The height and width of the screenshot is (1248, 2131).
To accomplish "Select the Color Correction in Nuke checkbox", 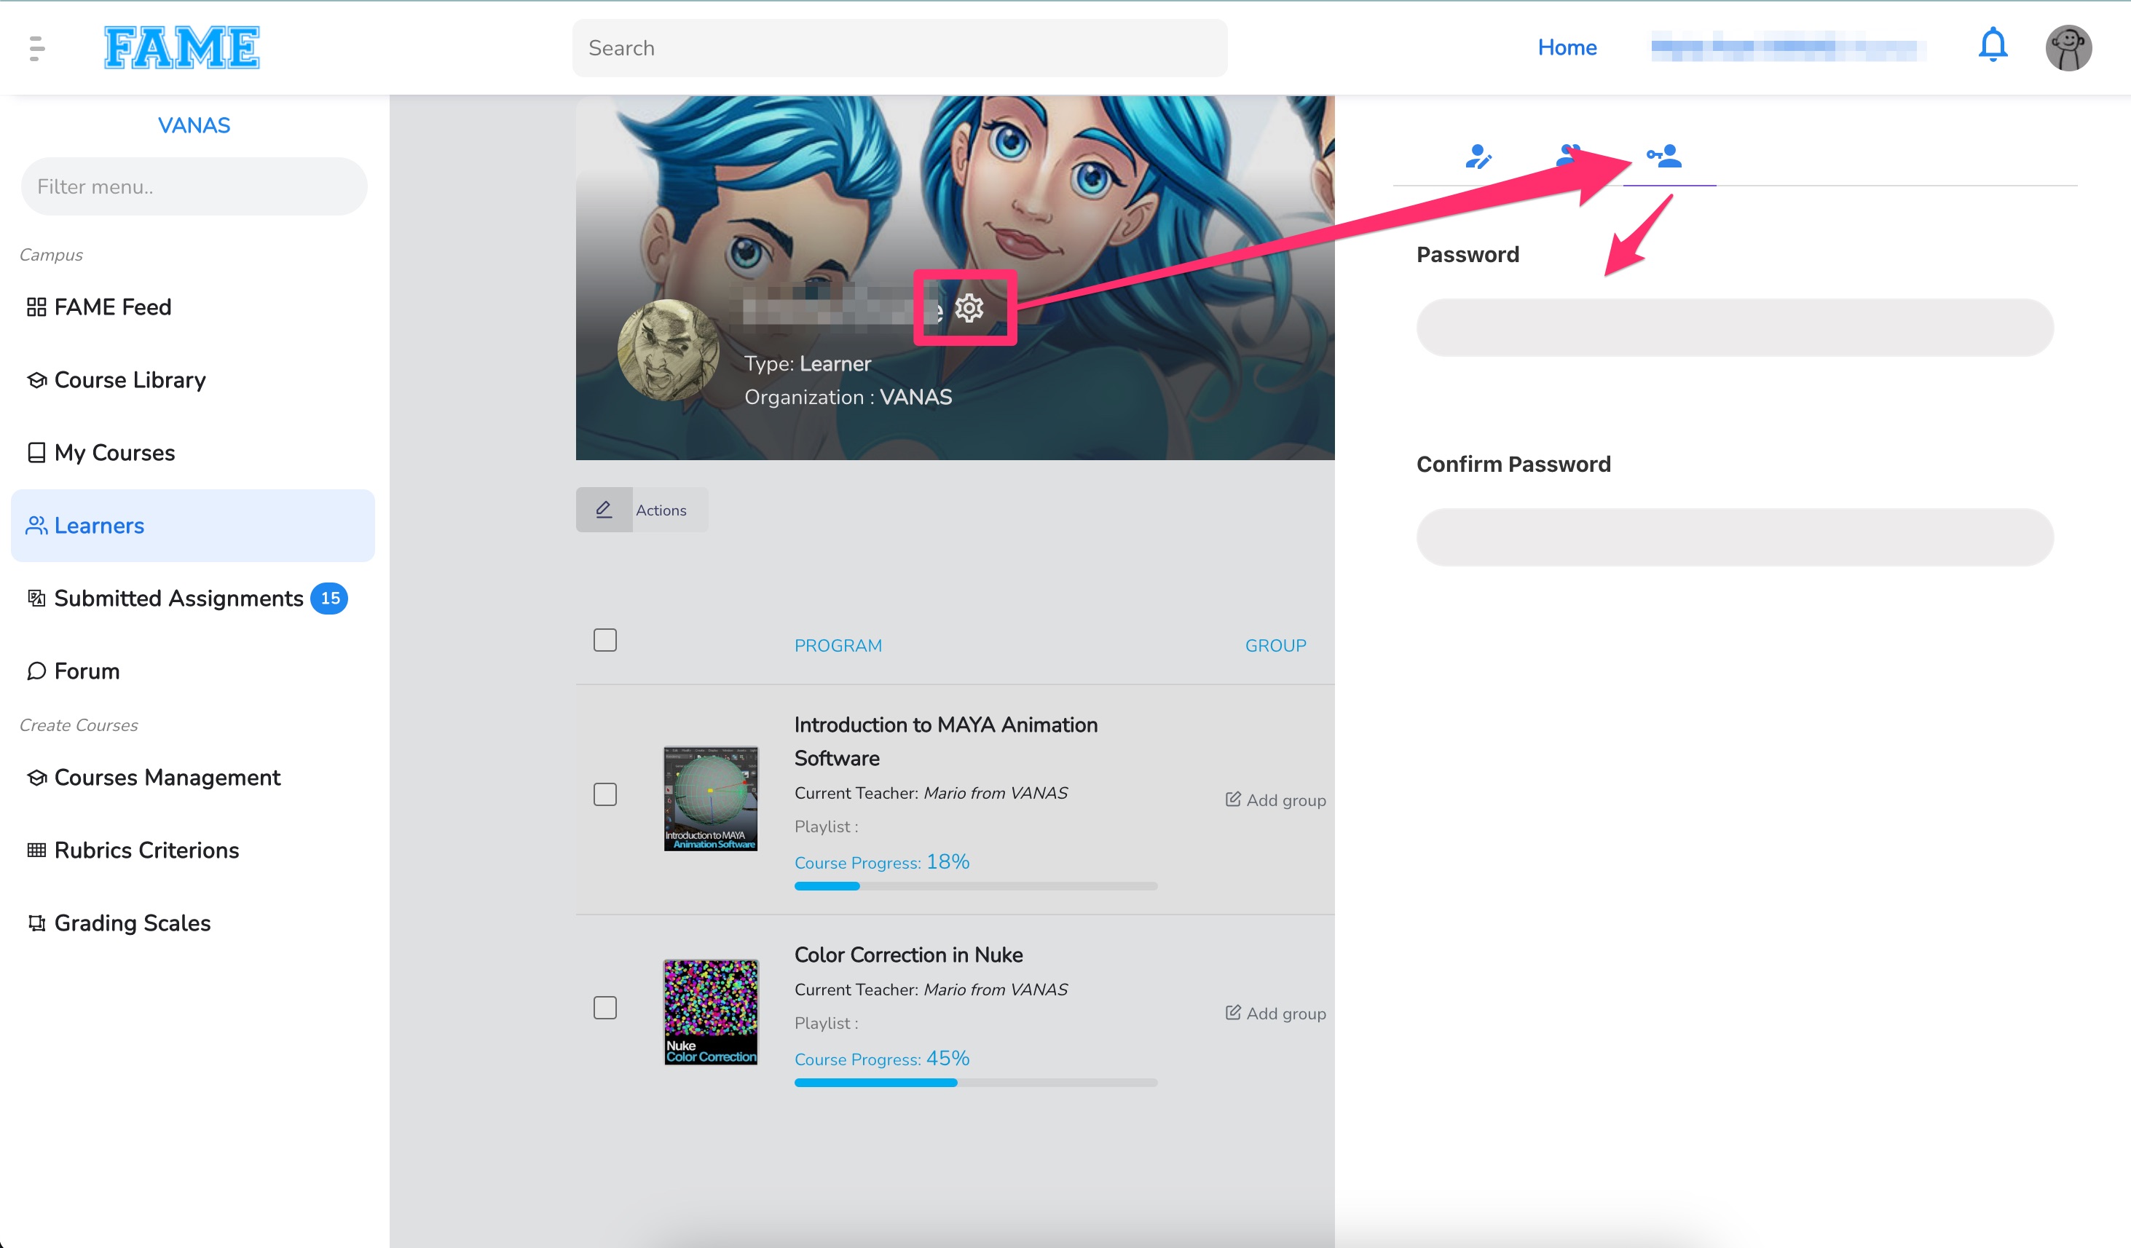I will [604, 1007].
